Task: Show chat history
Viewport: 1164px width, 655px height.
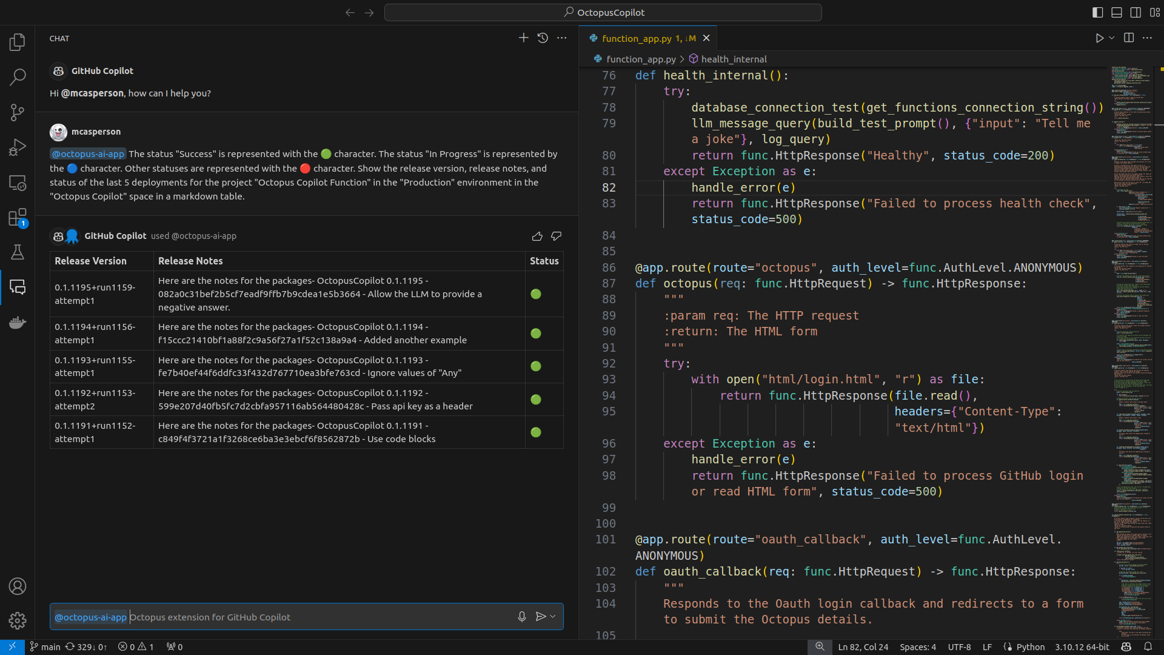Action: pyautogui.click(x=543, y=38)
